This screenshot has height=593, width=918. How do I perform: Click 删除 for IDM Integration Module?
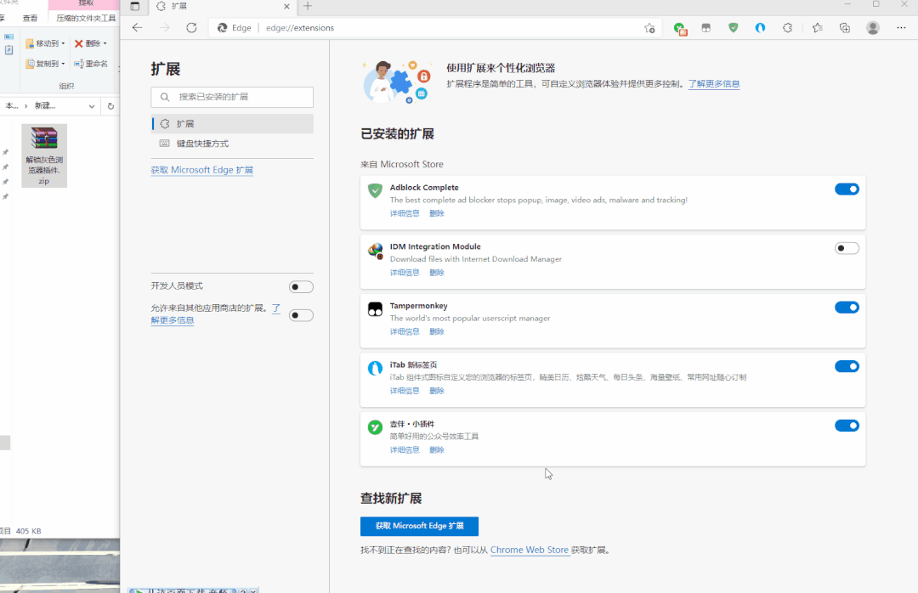tap(437, 272)
